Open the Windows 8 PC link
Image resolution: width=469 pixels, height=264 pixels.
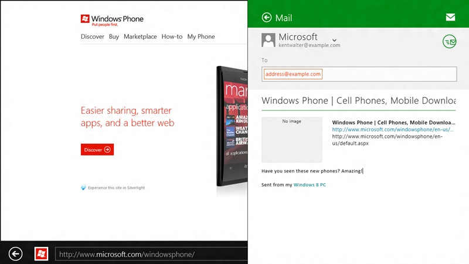(x=310, y=185)
